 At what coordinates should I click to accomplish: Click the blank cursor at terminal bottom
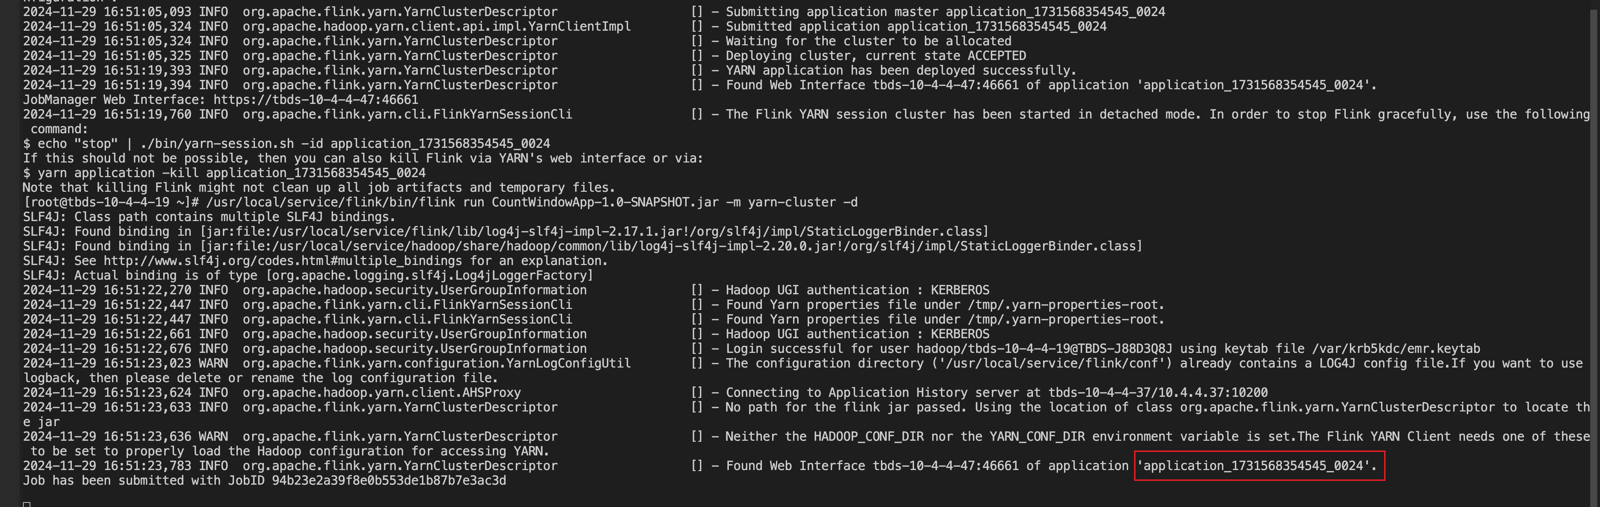click(27, 503)
